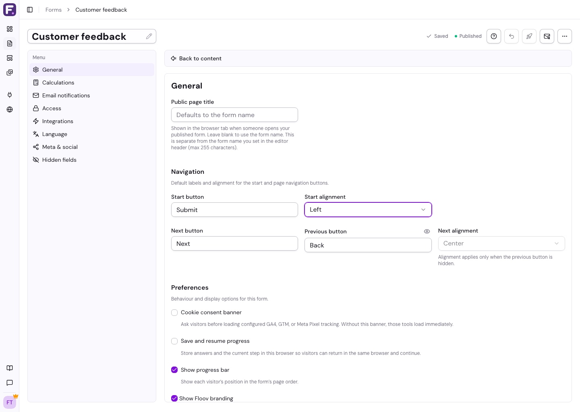Viewport: 580px width, 412px height.
Task: Click the Public page title field
Action: (x=234, y=115)
